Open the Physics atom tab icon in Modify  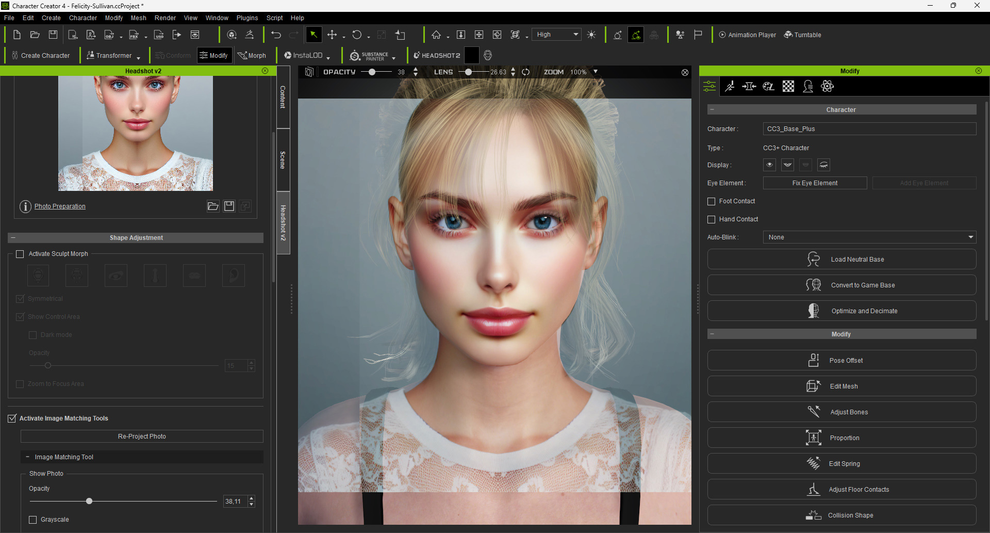point(828,86)
